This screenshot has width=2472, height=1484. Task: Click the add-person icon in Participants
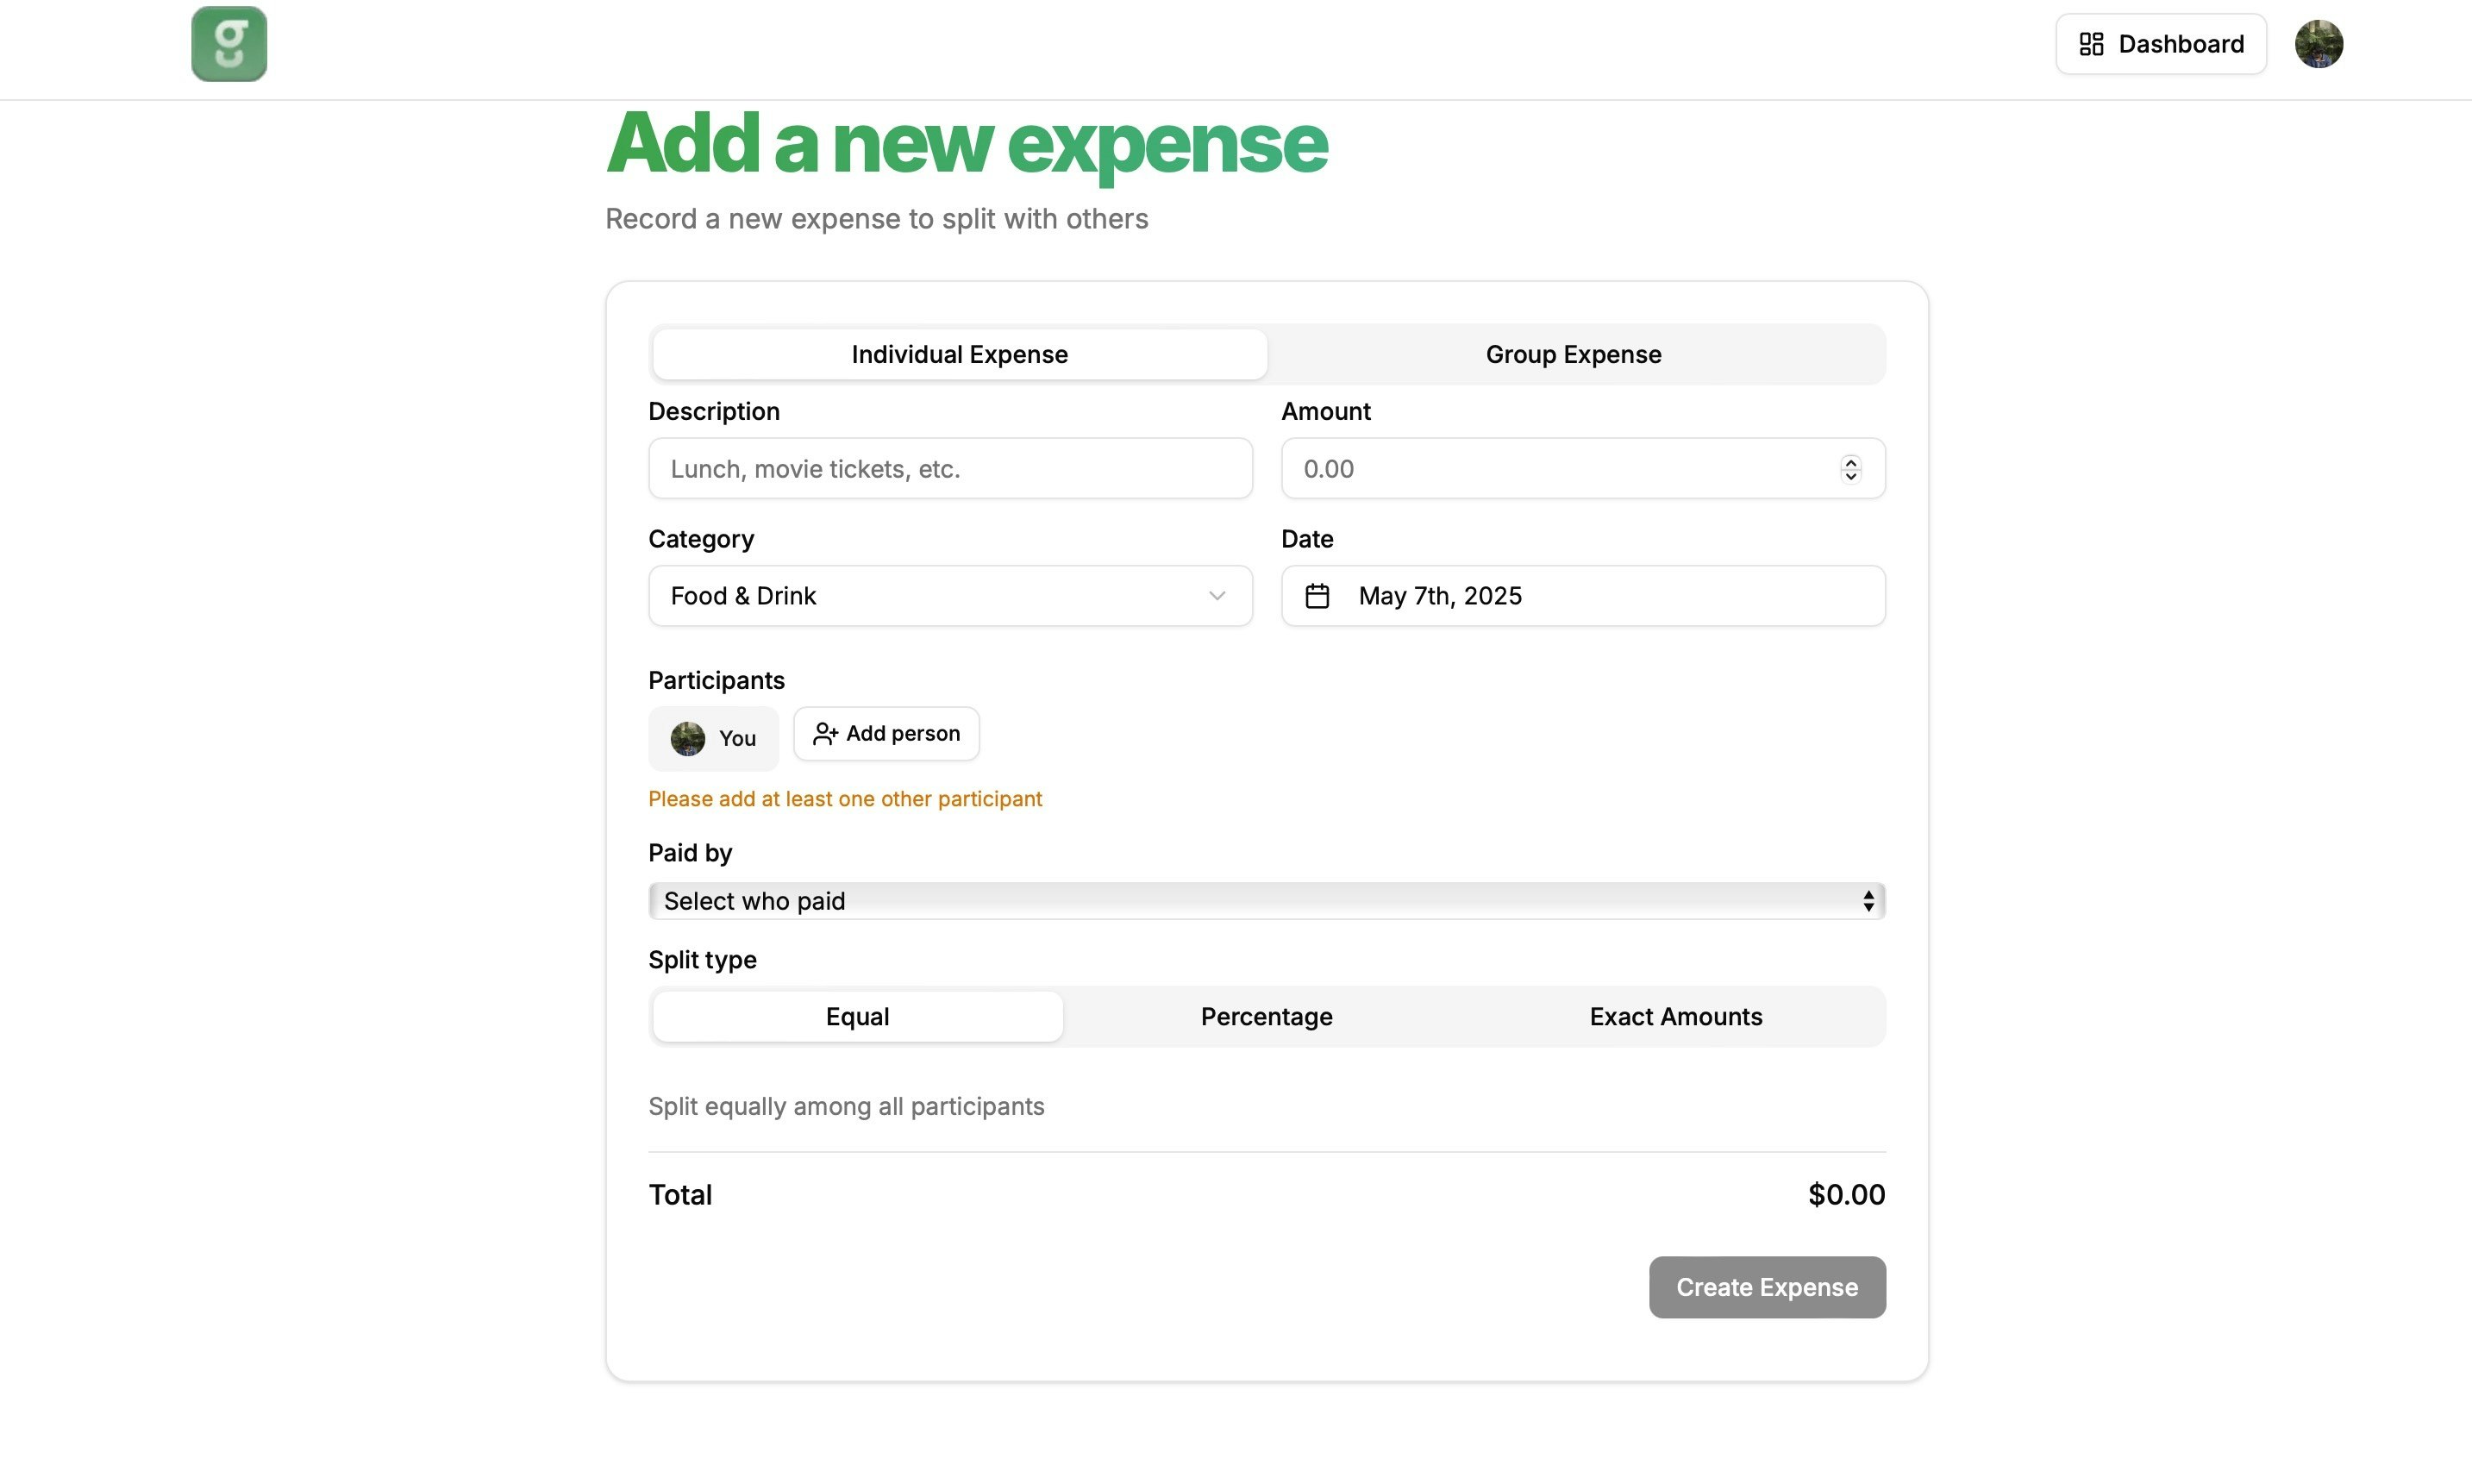[824, 734]
